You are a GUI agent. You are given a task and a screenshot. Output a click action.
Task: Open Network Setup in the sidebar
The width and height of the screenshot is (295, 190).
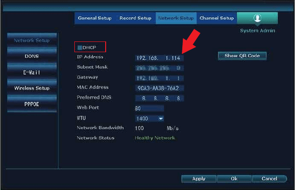(x=32, y=40)
